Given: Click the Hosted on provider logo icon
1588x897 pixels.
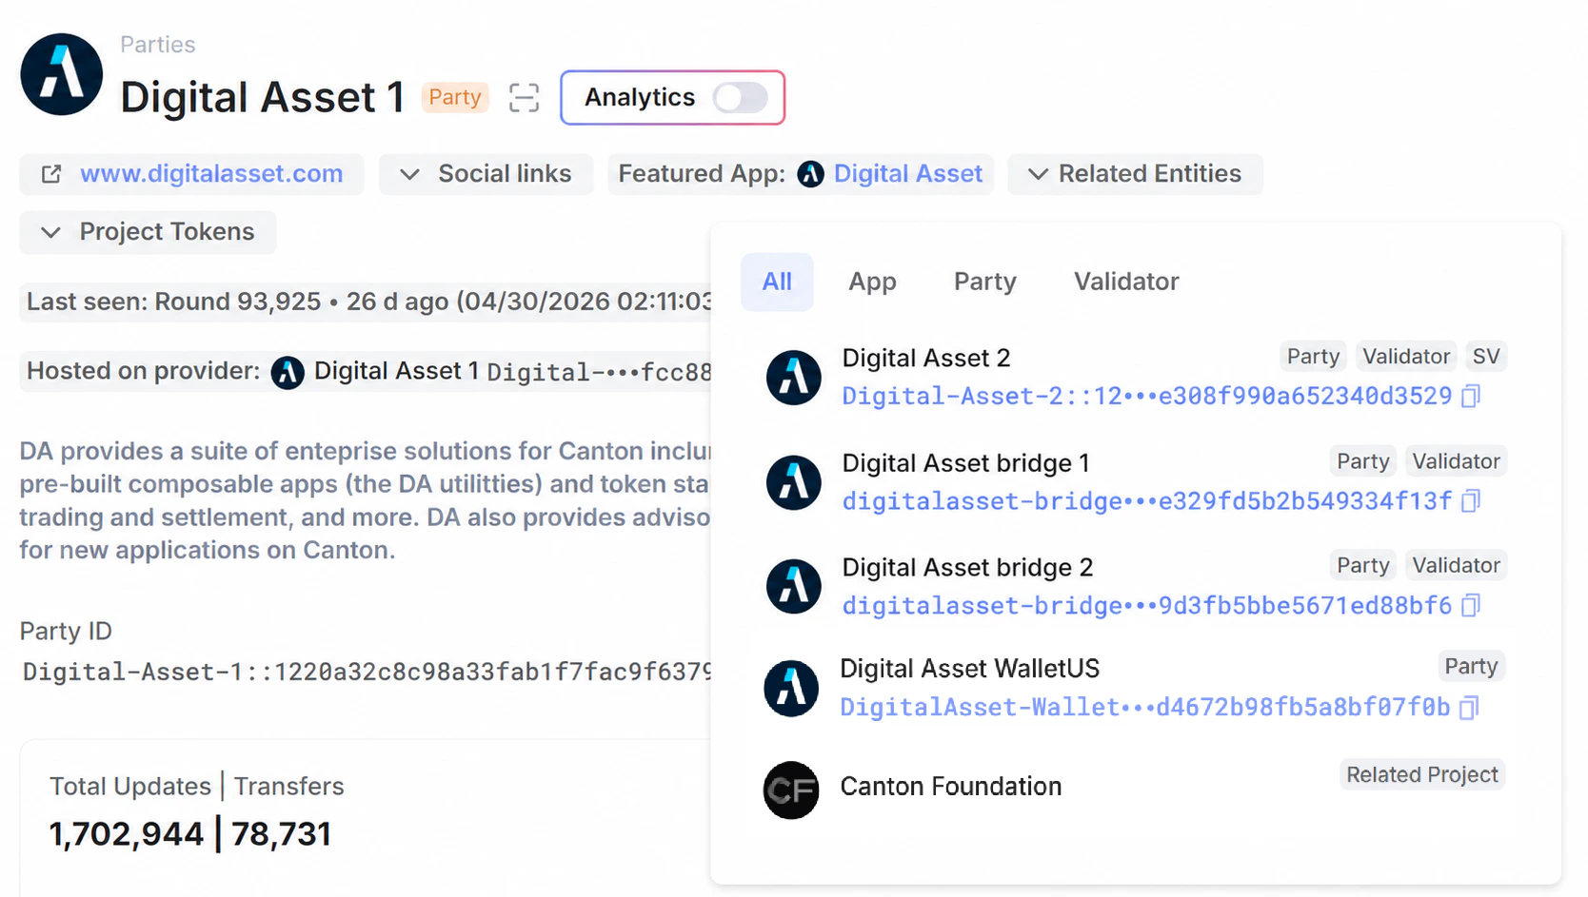Looking at the screenshot, I should coord(288,372).
